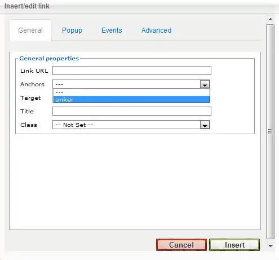279x260 pixels.
Task: Cancel the link dialog
Action: pos(181,245)
